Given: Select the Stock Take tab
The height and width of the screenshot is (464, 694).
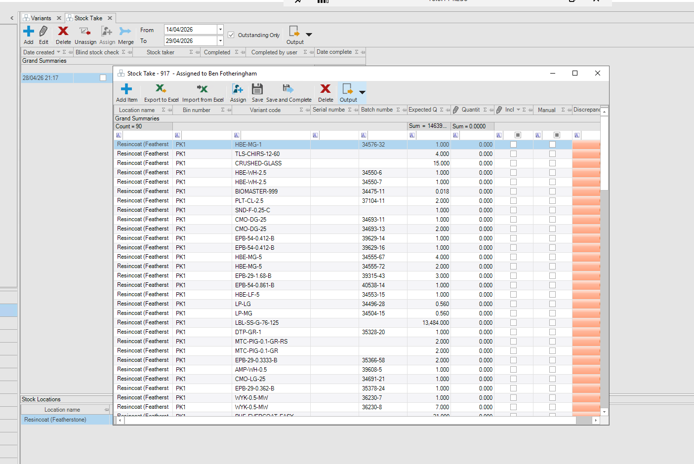Looking at the screenshot, I should (88, 18).
